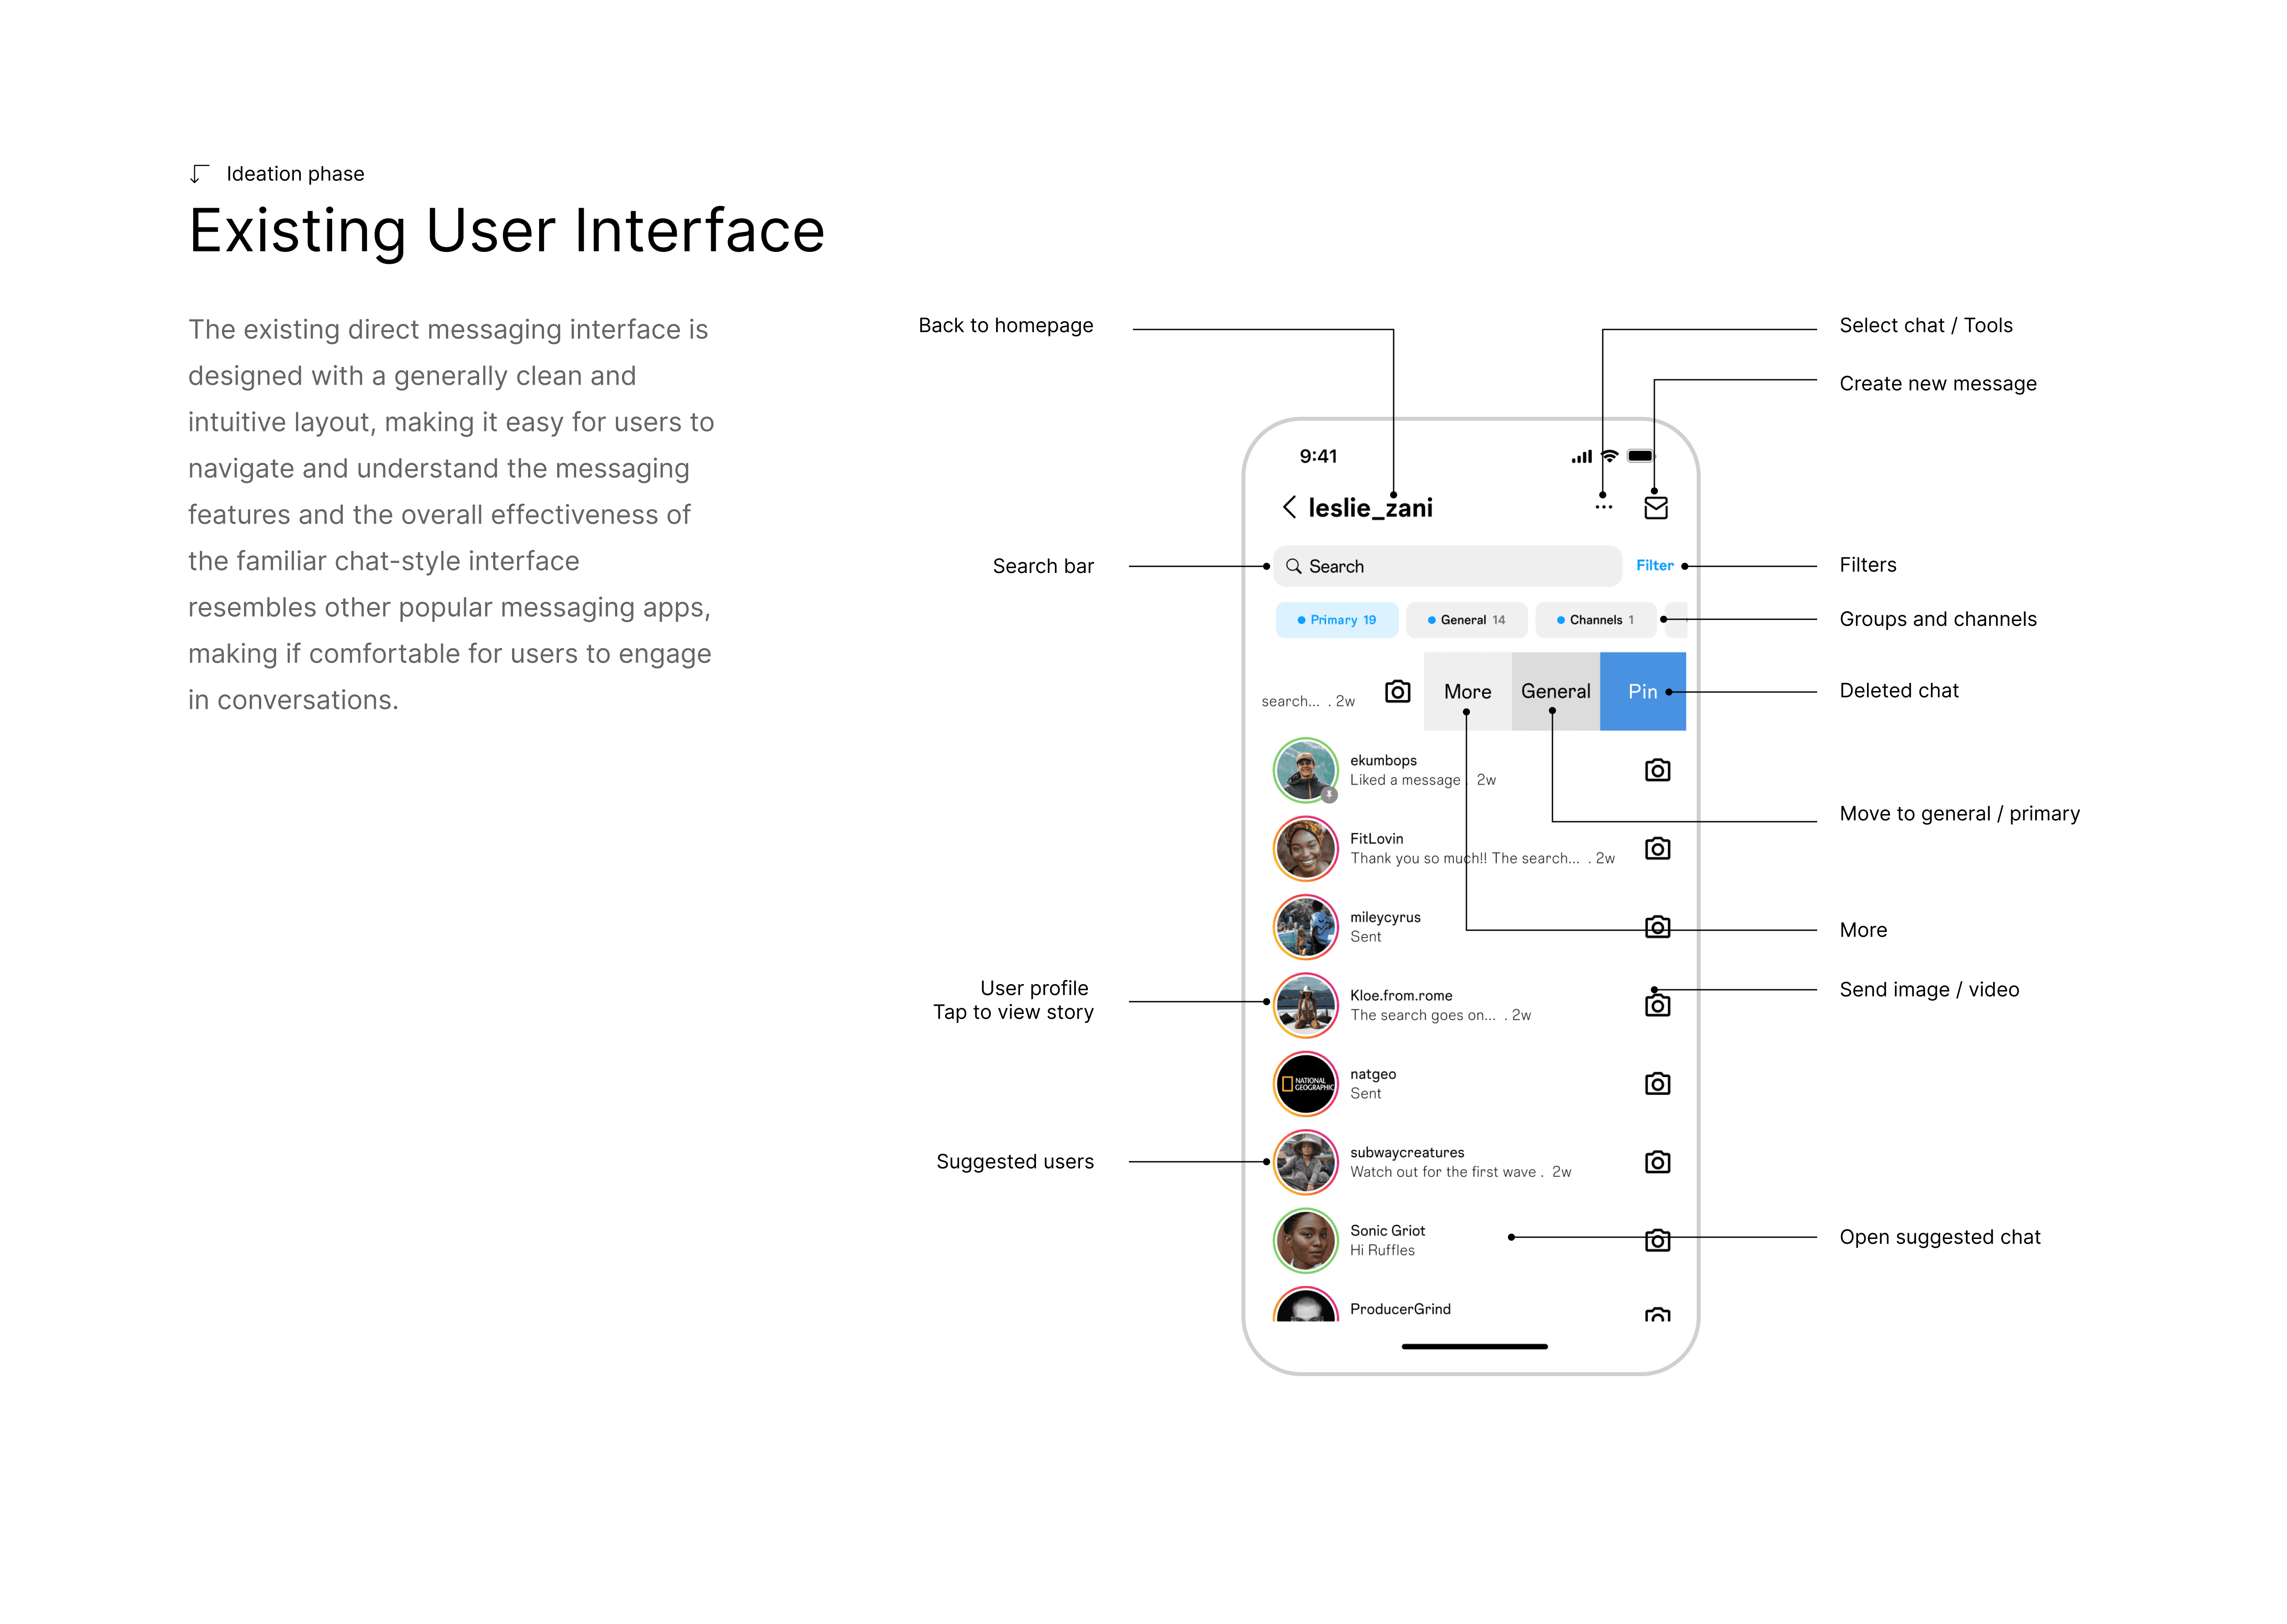Click the camera icon beside subwaycreatures

[x=1657, y=1162]
